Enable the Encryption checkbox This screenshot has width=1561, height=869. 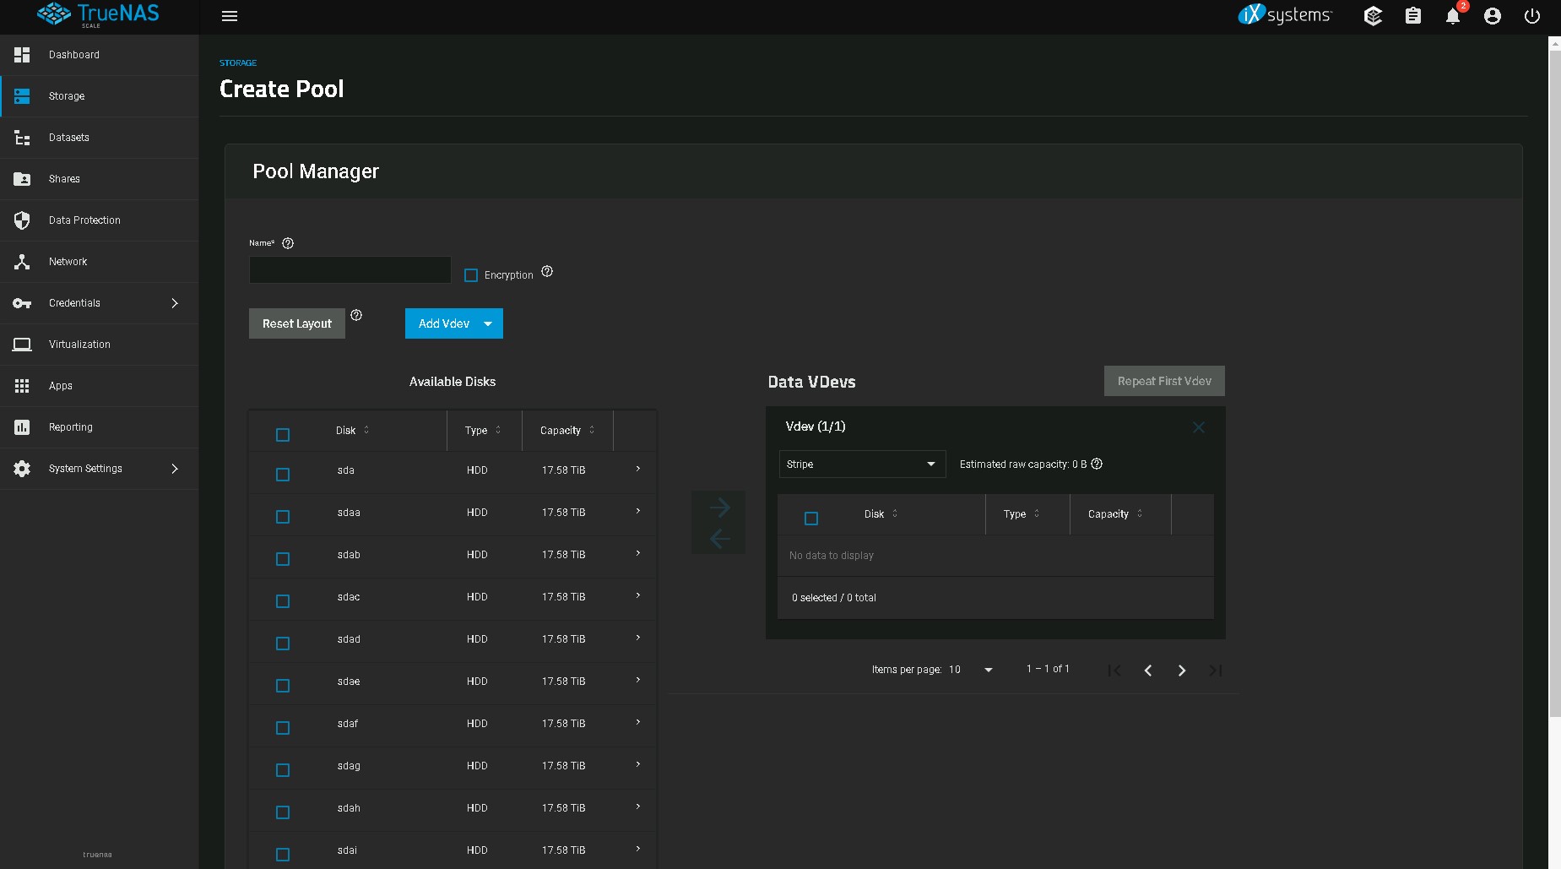[471, 275]
